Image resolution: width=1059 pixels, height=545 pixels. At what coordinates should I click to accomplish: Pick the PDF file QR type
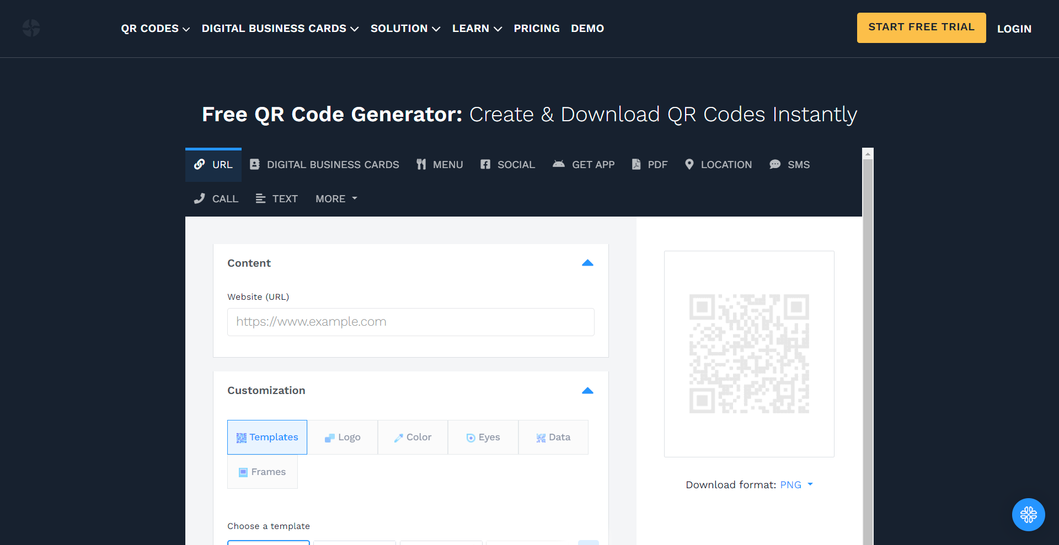pos(650,165)
